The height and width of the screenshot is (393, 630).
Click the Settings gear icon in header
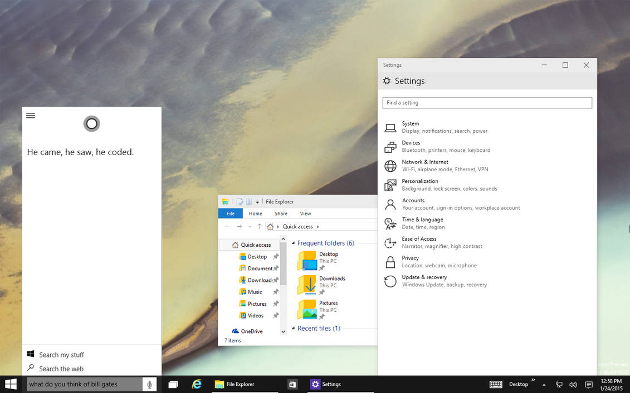[x=387, y=81]
